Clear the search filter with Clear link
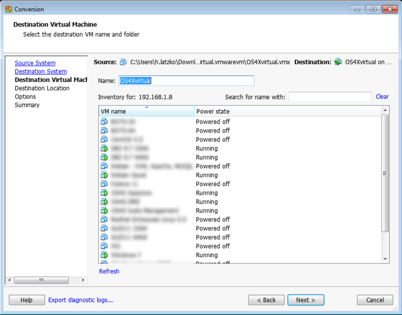This screenshot has width=402, height=315. pyautogui.click(x=382, y=97)
